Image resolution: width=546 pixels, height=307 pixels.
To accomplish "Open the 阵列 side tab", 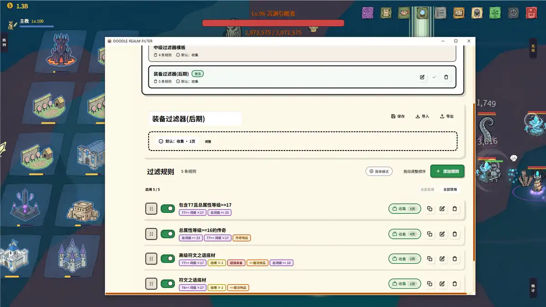I will click(4, 43).
